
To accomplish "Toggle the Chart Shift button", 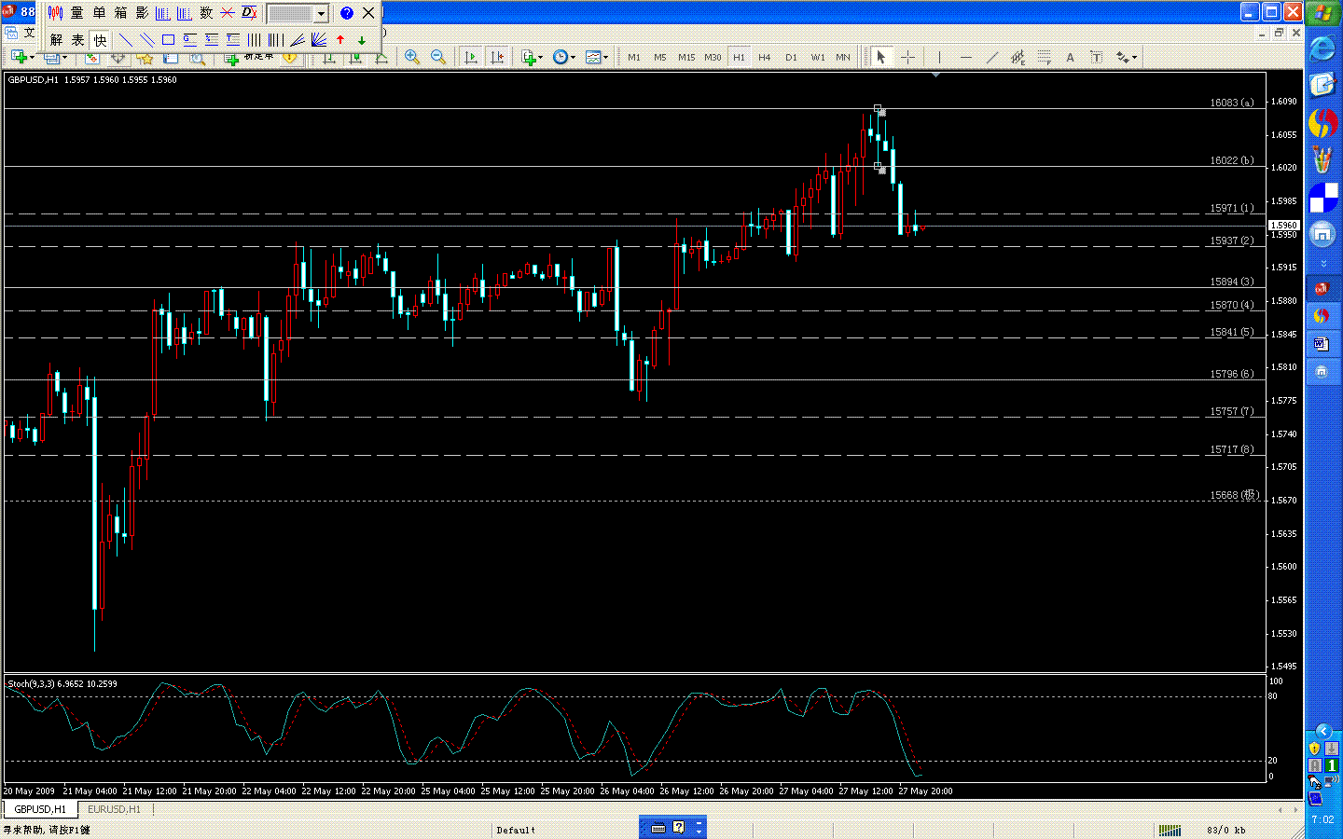I will [x=497, y=57].
